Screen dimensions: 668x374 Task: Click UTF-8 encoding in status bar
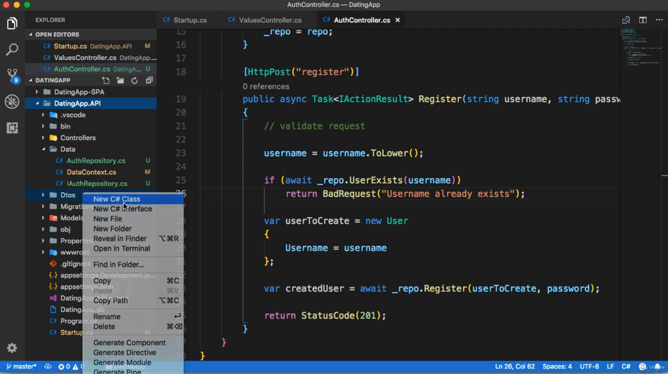point(589,367)
